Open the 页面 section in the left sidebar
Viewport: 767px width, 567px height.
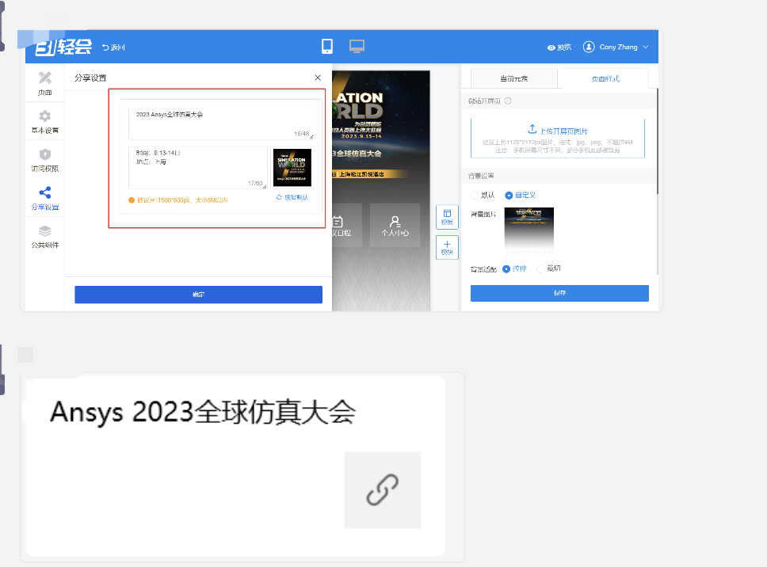pos(44,83)
